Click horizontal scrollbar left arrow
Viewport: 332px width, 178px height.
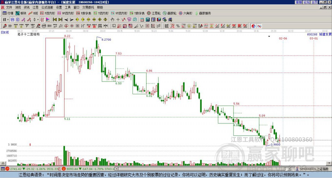117,169
